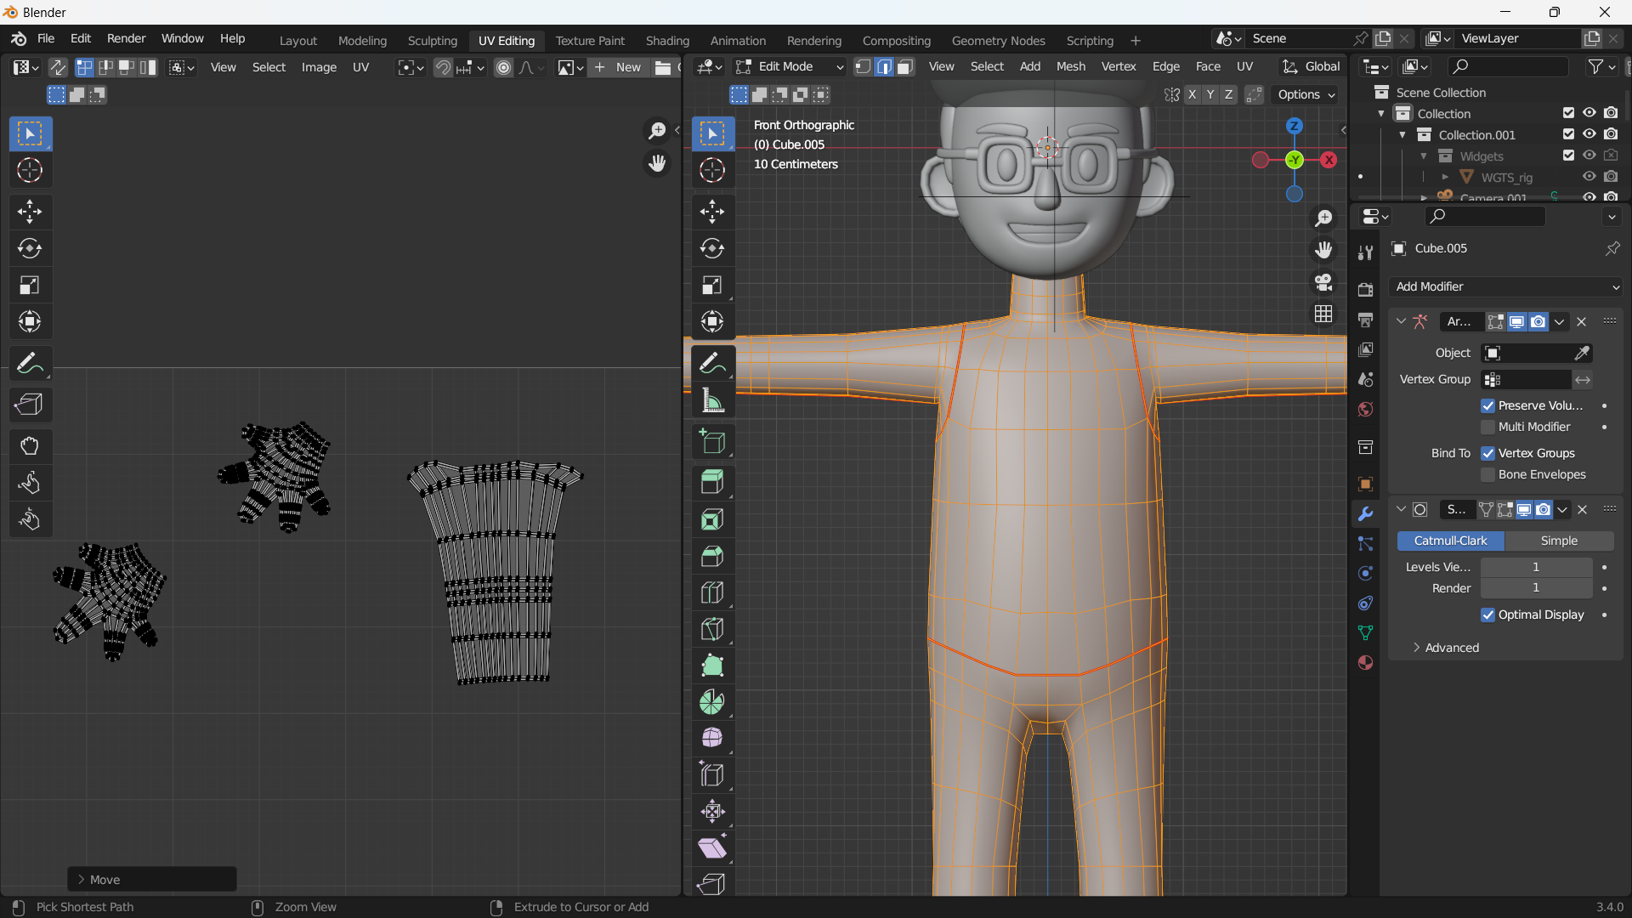The image size is (1632, 918).
Task: Select the Measure tool in 3D viewport
Action: 712,400
